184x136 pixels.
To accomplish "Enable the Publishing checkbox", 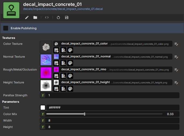I will click(x=6, y=28).
